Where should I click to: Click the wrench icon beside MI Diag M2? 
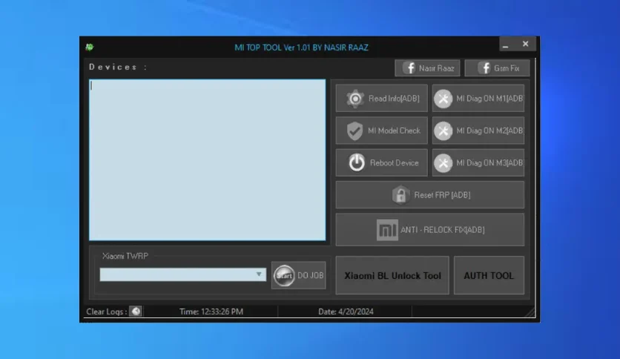coord(443,131)
